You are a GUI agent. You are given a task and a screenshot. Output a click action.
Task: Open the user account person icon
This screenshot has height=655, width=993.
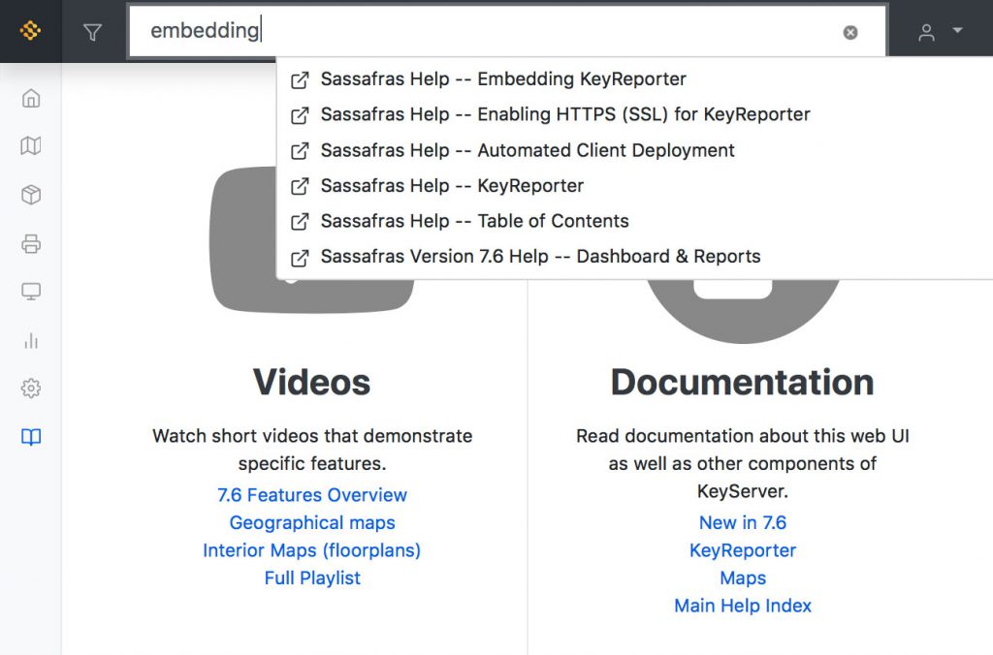pyautogui.click(x=926, y=30)
